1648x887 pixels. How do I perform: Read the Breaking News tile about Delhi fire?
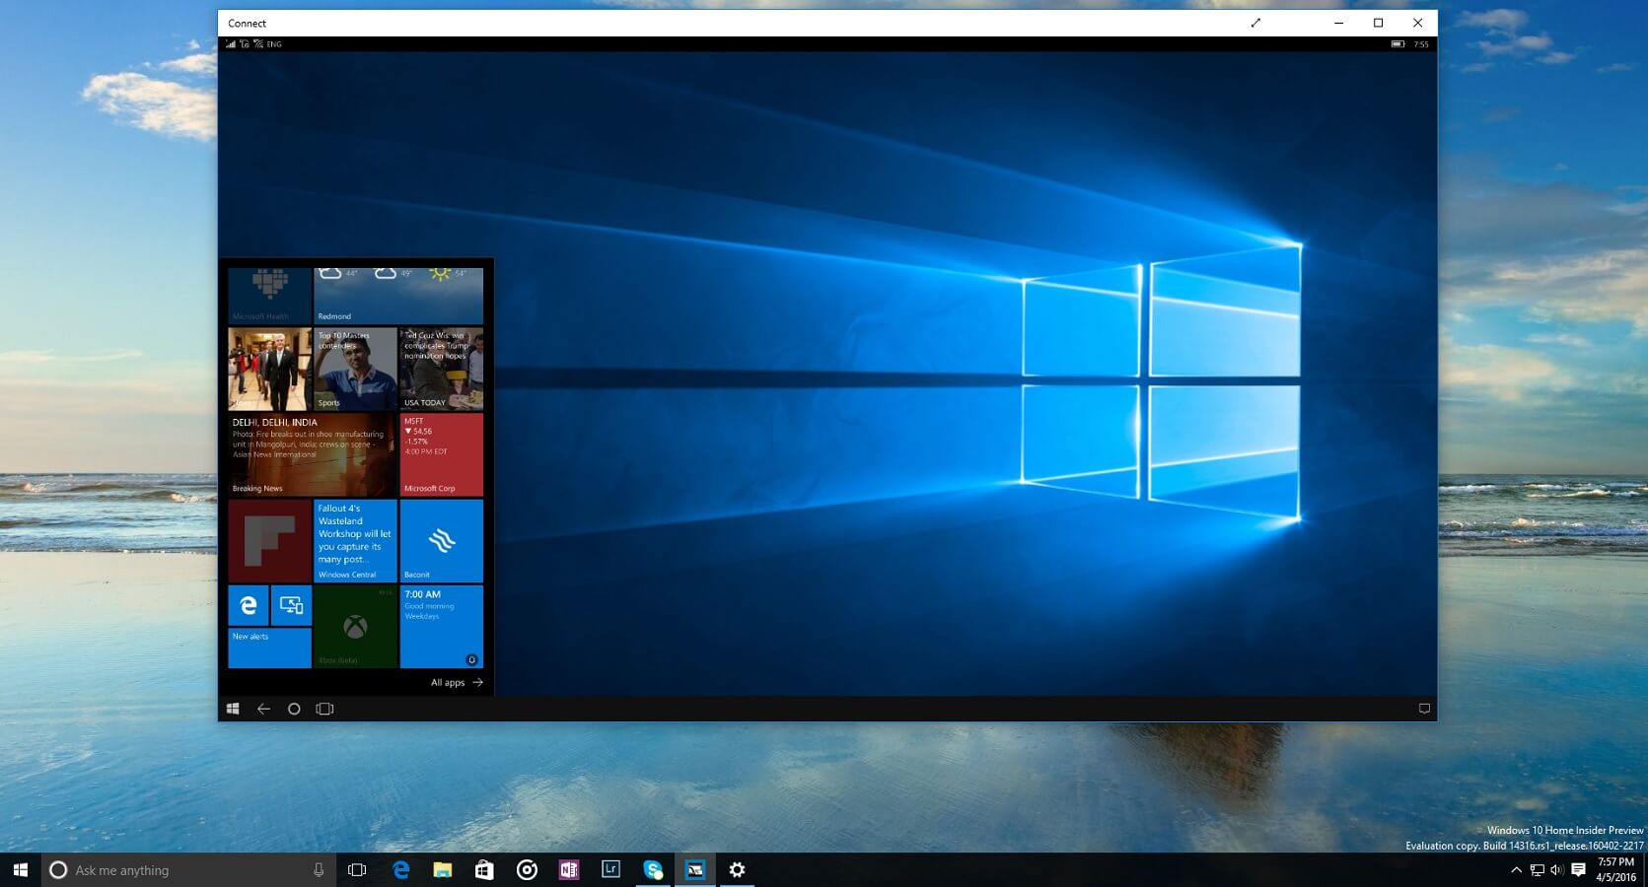point(311,454)
